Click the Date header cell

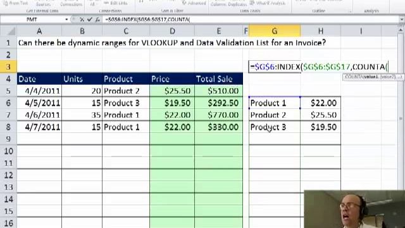(x=39, y=79)
